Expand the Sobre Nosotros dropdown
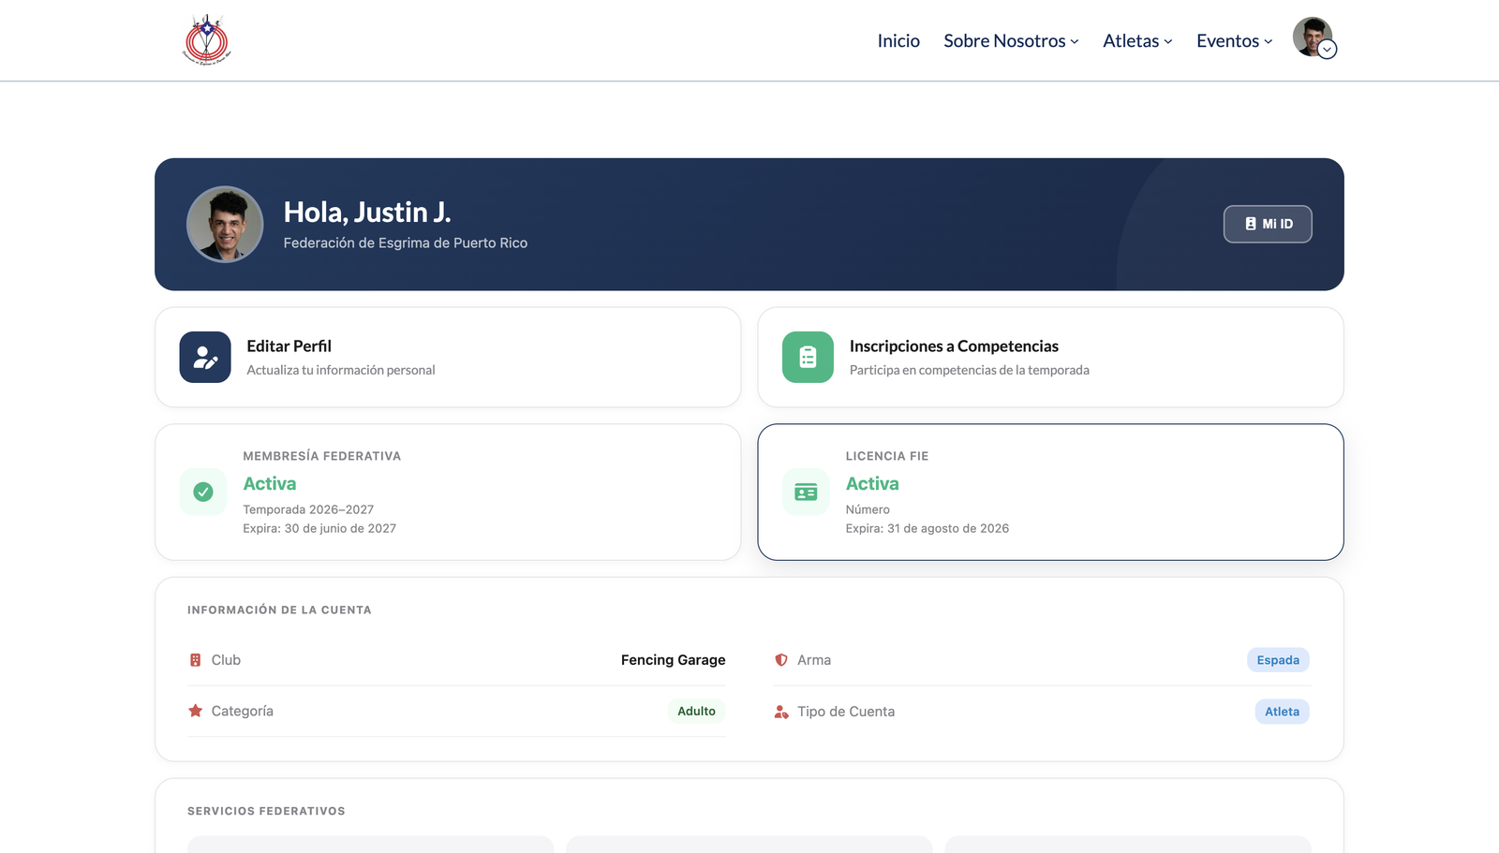 (1011, 40)
